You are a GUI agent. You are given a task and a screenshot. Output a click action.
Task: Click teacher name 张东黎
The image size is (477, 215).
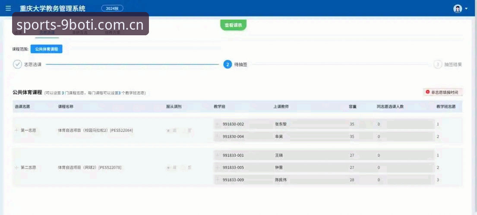tap(281, 124)
